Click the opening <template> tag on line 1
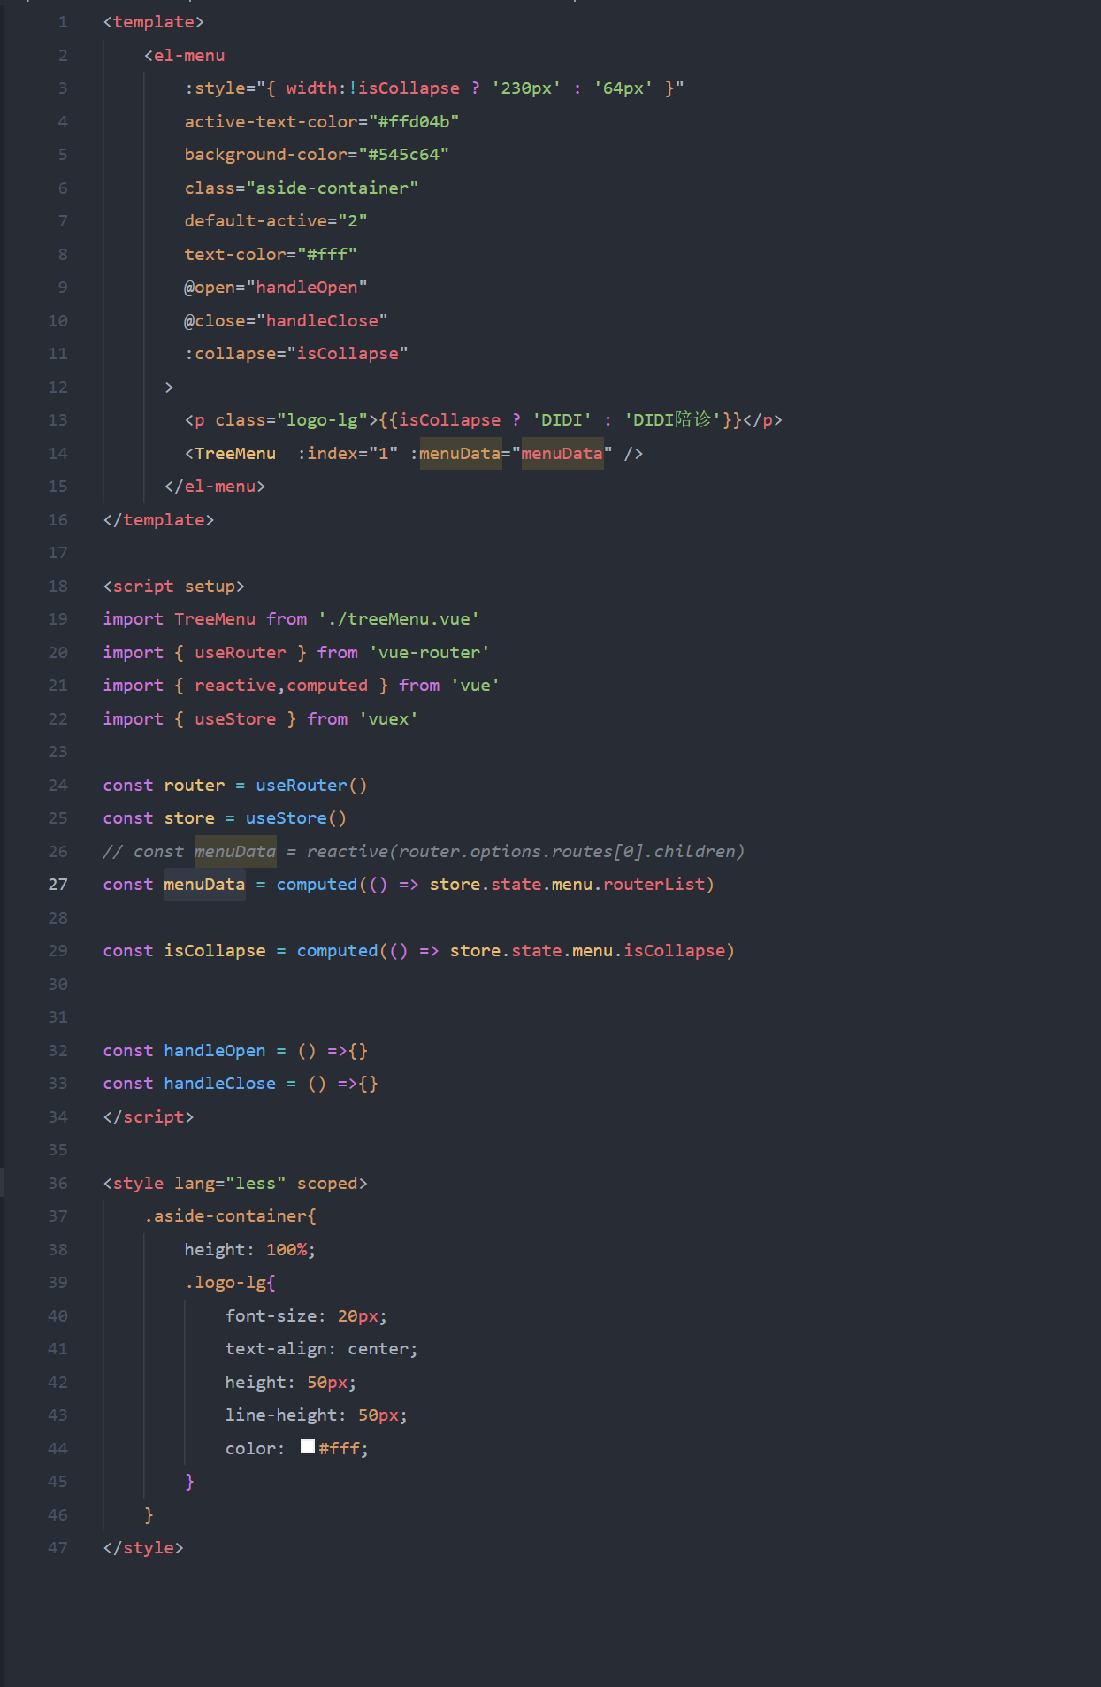 click(154, 22)
